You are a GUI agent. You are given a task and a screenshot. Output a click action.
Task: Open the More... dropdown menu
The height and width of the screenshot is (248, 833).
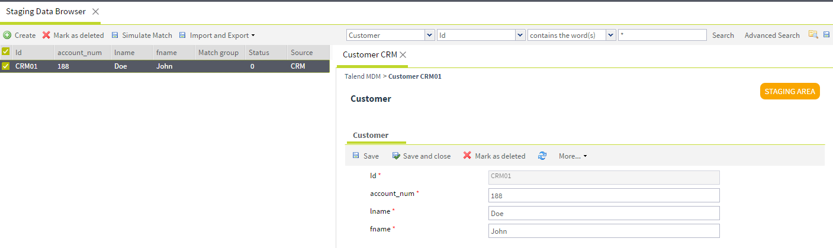pyautogui.click(x=573, y=156)
